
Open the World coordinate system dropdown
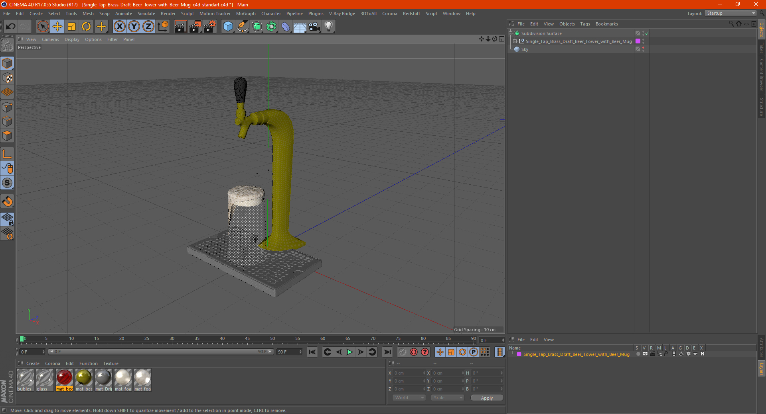click(409, 398)
